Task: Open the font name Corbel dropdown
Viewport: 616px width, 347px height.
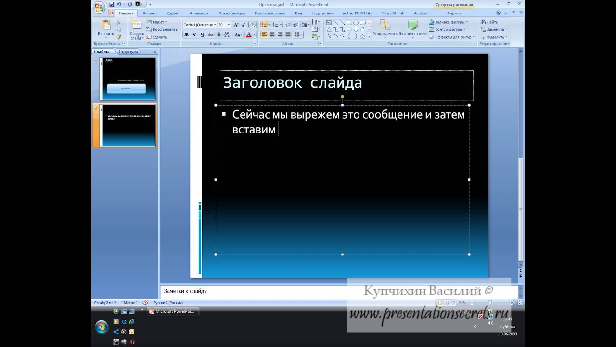Action: coord(215,25)
